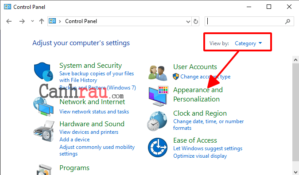Click the Clock and Region globe icon
Screen dimensions: 299x175
pyautogui.click(x=157, y=121)
